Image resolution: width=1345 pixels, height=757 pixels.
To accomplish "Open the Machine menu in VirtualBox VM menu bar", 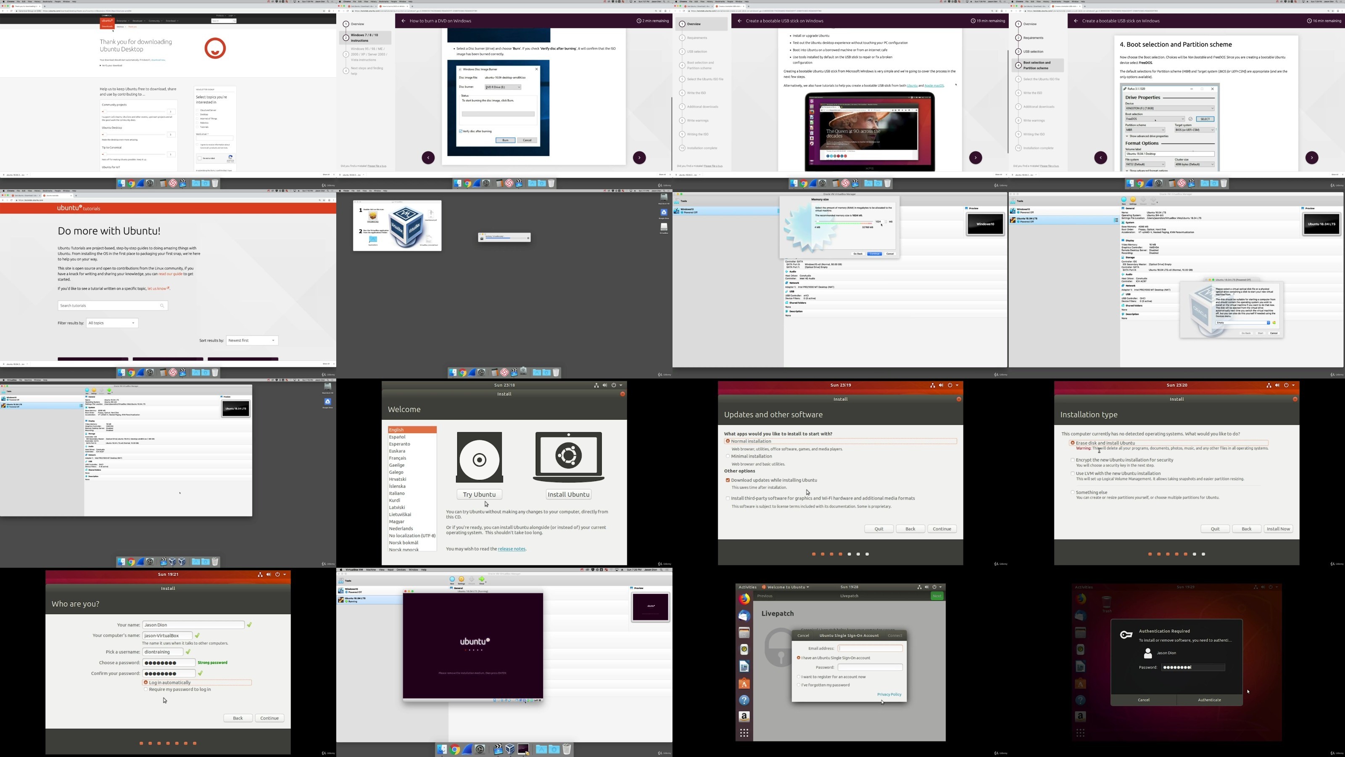I will pyautogui.click(x=371, y=570).
